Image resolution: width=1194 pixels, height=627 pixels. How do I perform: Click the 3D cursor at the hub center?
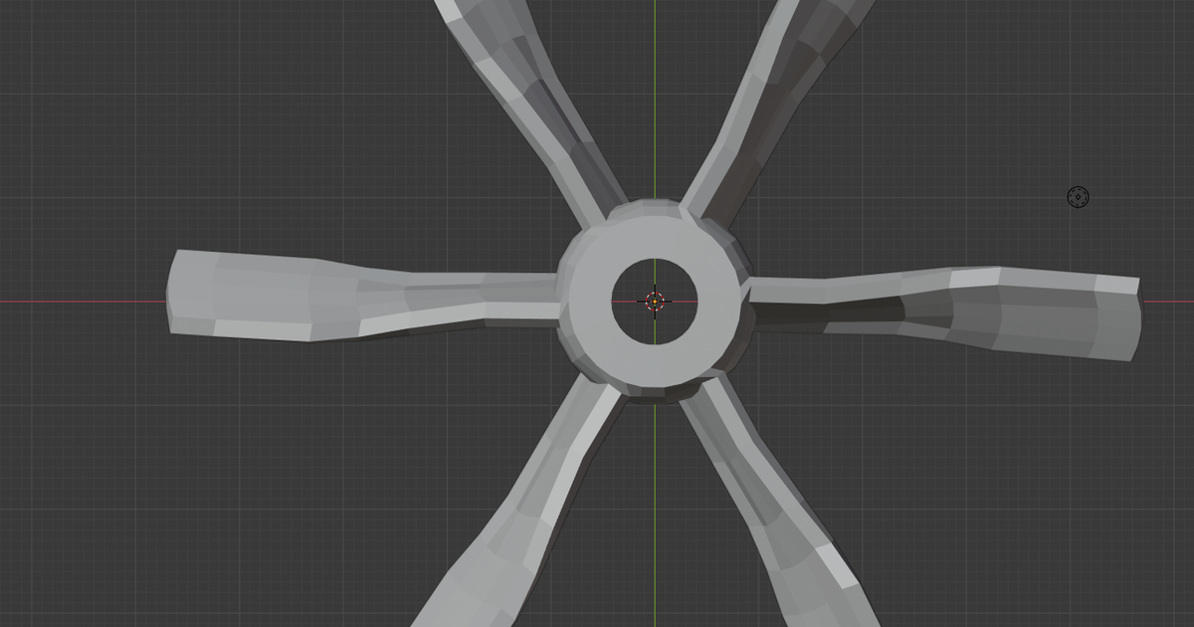[654, 300]
